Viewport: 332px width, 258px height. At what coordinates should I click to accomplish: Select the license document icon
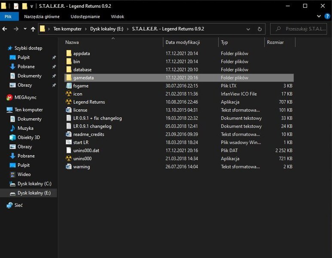[69, 110]
